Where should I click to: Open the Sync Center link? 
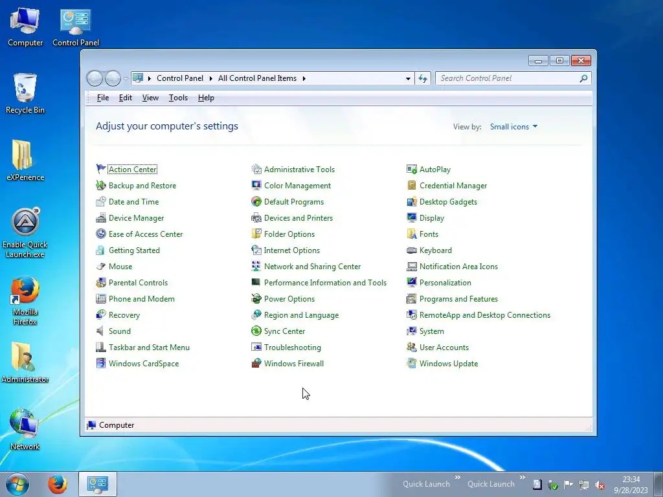(284, 331)
